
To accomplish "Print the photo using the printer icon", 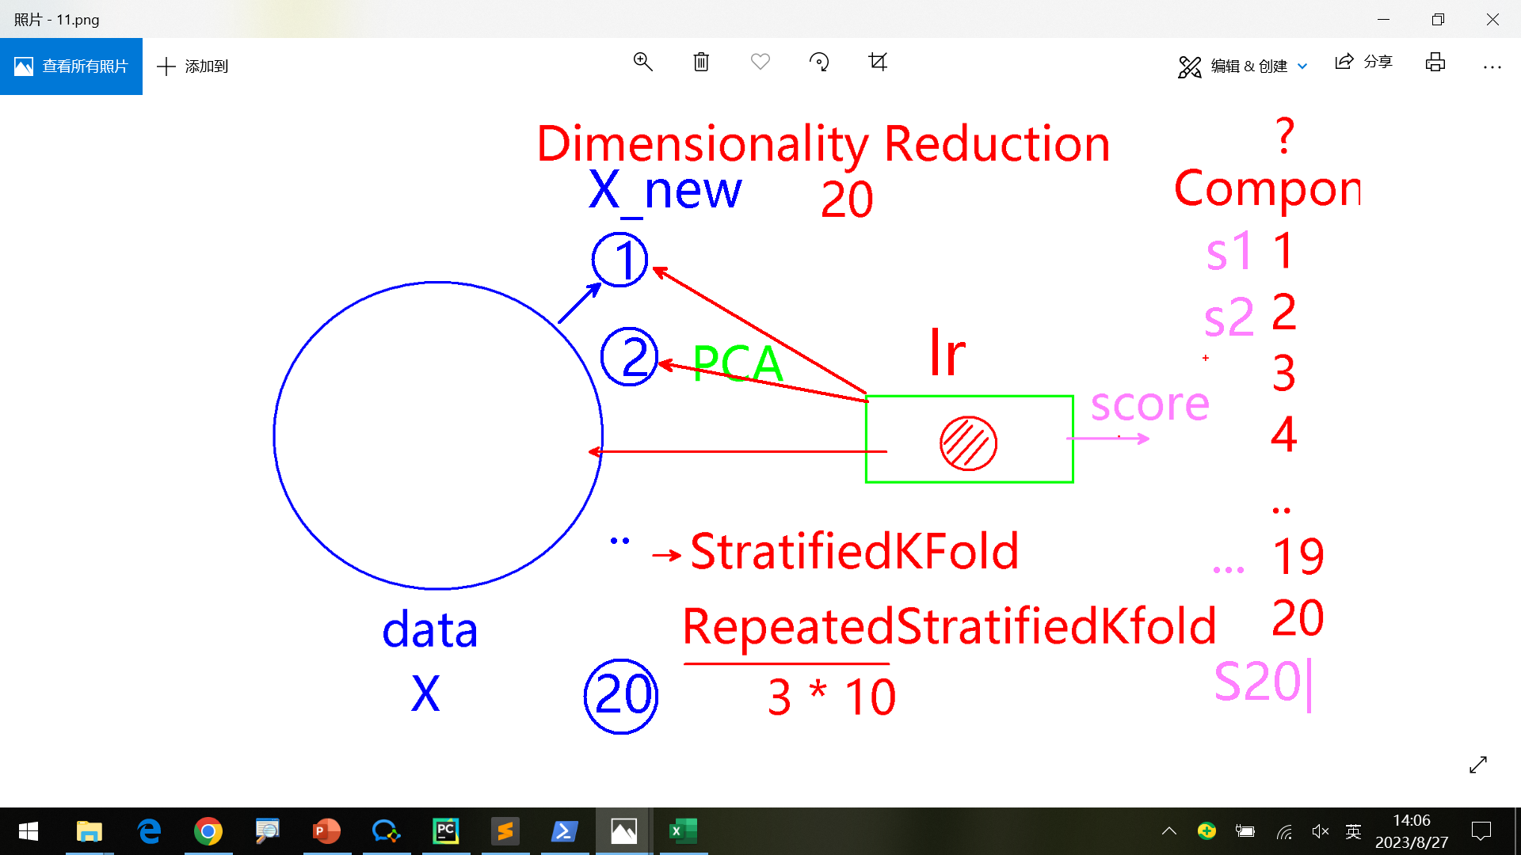I will coord(1435,63).
